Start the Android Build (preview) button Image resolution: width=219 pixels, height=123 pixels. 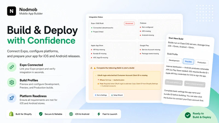click(195, 84)
